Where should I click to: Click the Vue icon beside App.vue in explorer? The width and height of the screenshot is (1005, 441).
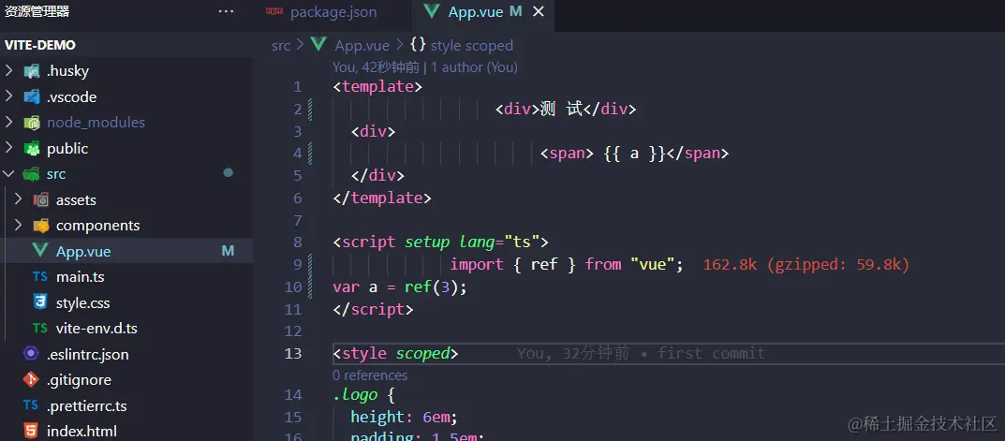[39, 251]
